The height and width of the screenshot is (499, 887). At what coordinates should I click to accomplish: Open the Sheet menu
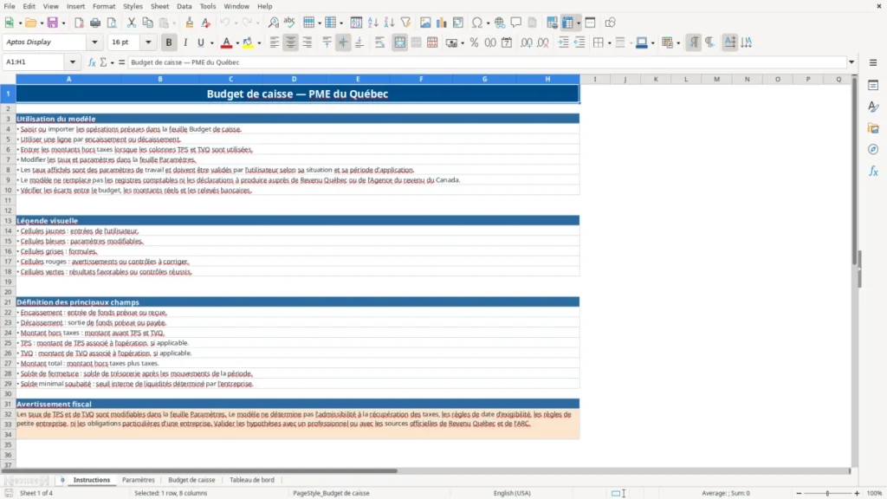point(159,6)
